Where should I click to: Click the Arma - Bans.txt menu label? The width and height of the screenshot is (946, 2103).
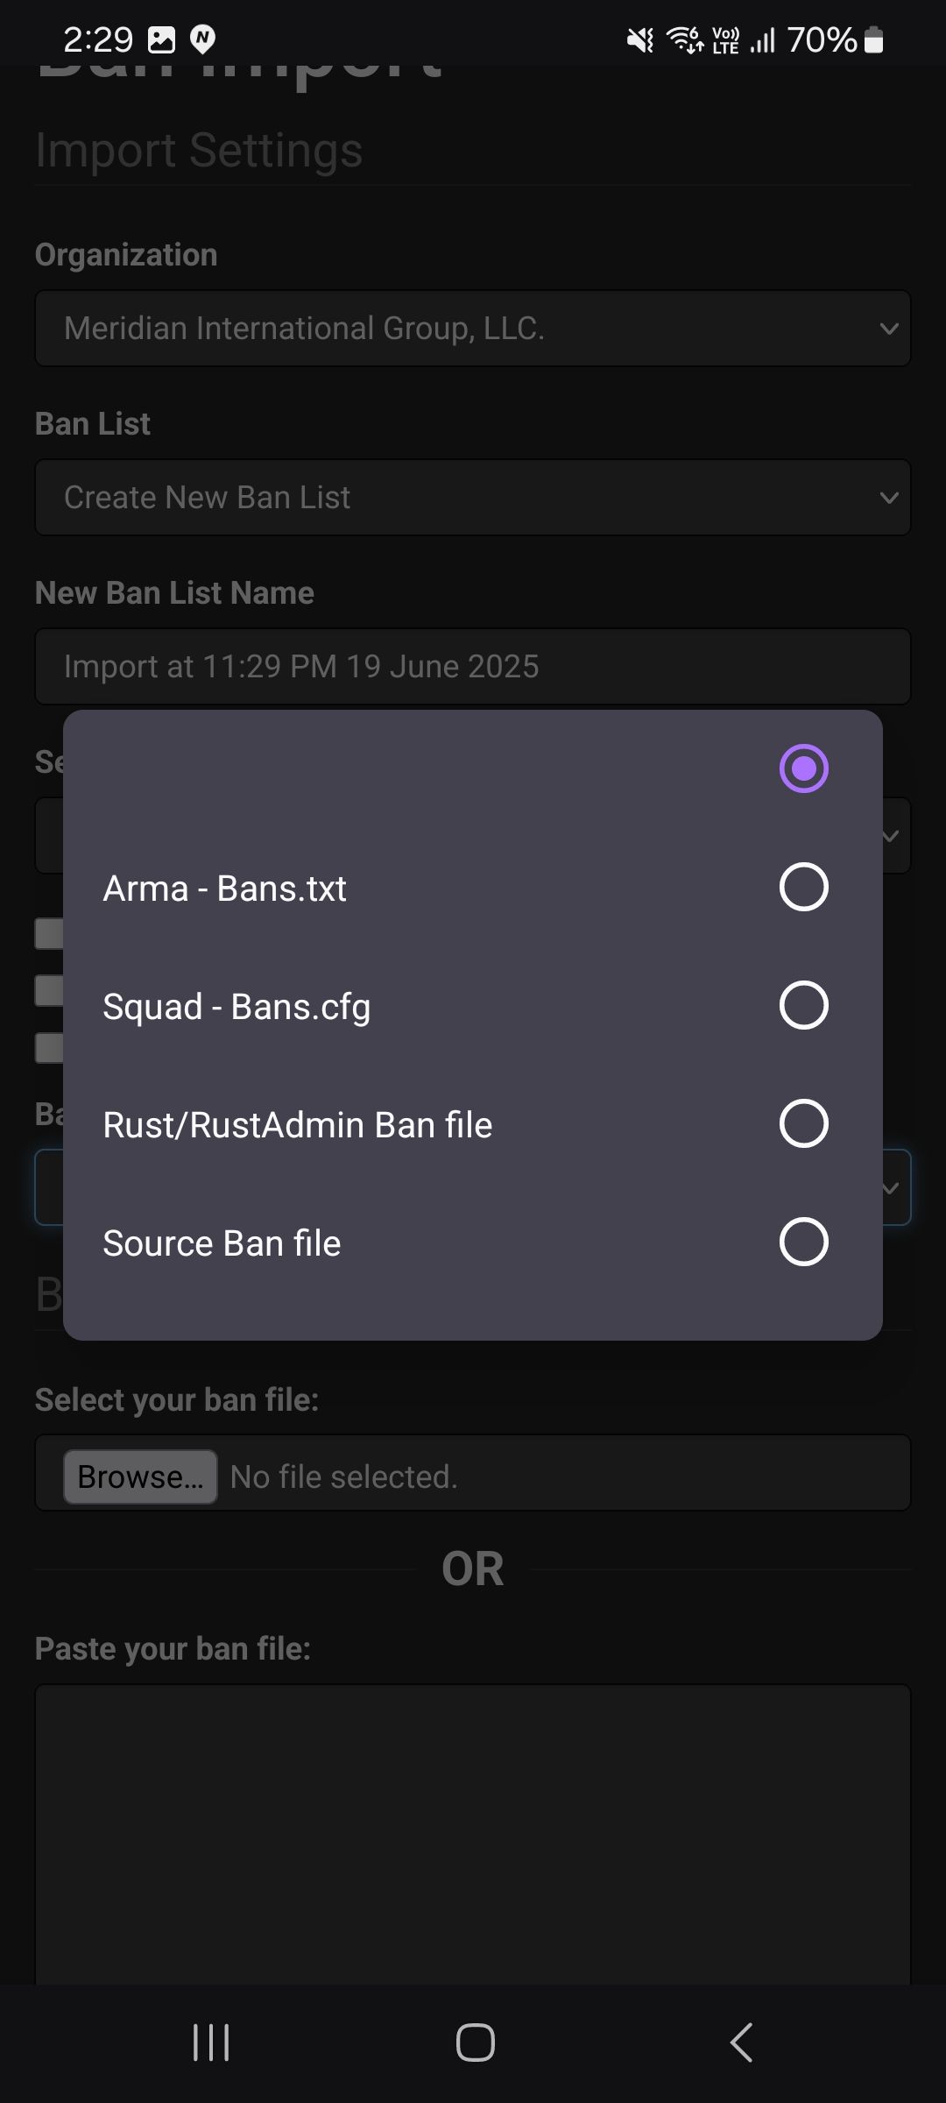(225, 889)
